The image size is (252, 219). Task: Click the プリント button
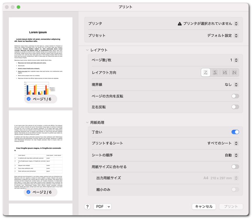point(231,206)
